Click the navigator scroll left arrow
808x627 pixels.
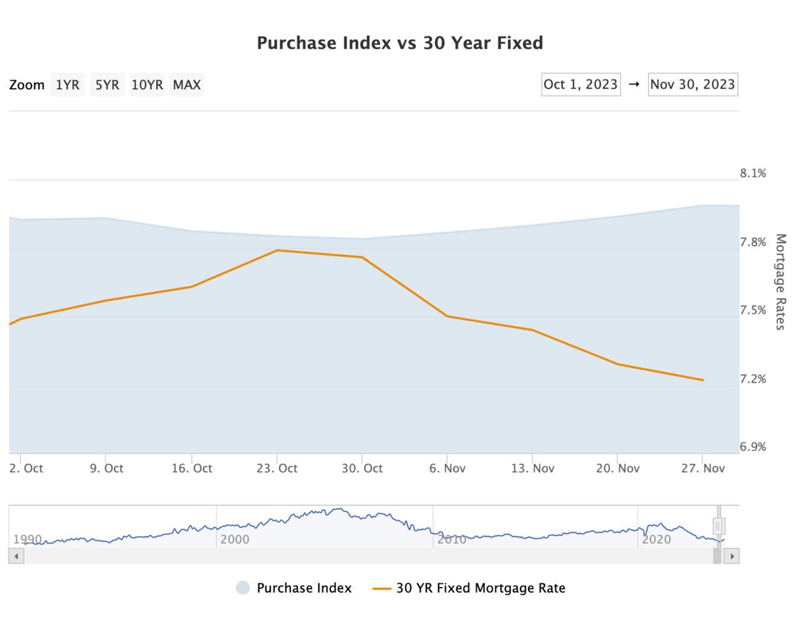[x=16, y=556]
